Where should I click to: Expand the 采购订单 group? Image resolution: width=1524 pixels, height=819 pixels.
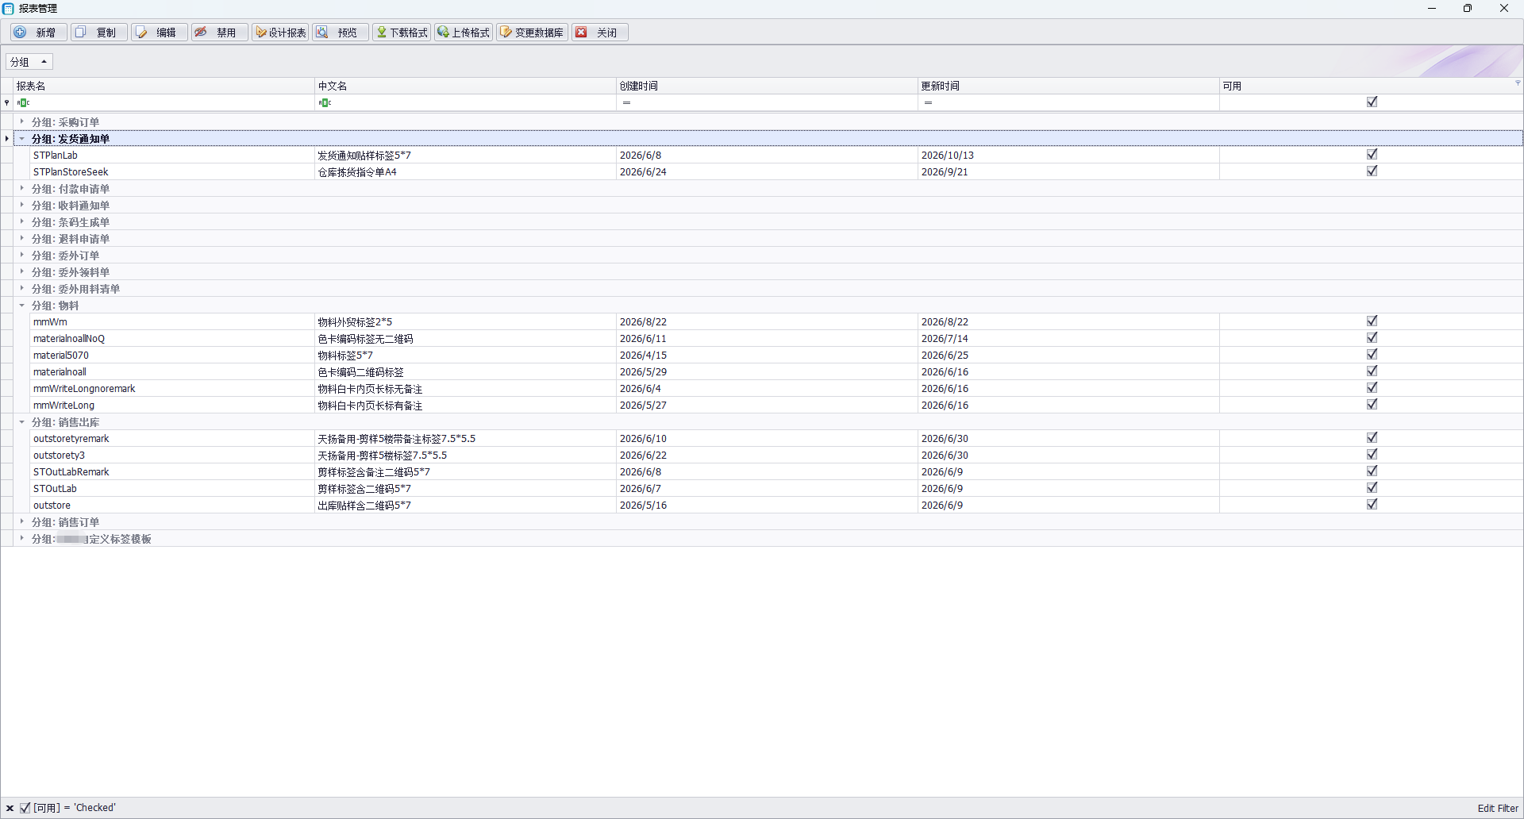(22, 121)
